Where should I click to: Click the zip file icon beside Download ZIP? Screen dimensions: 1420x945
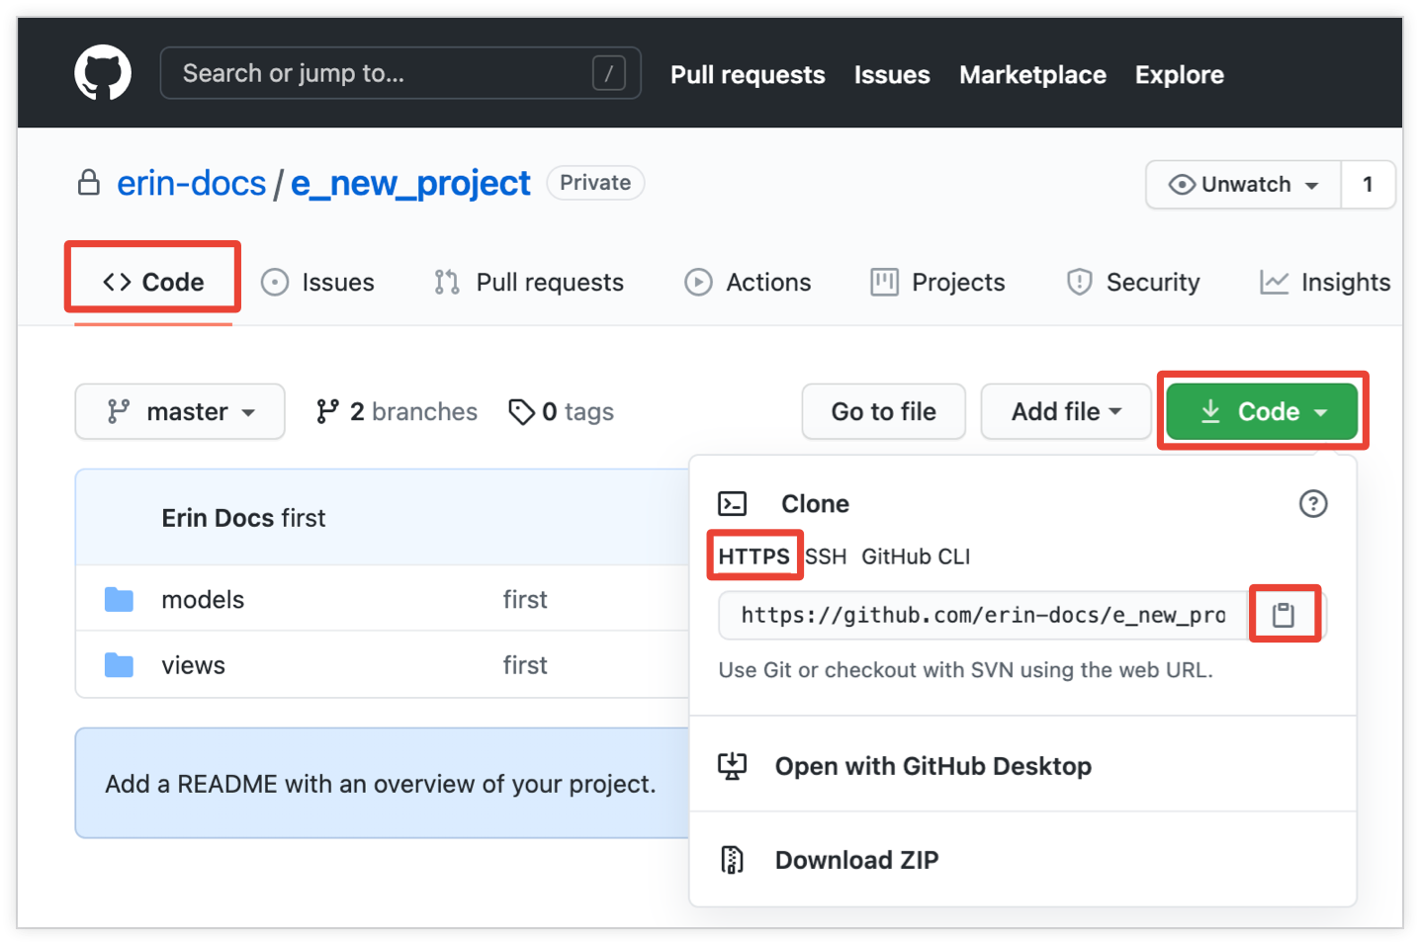coord(732,860)
